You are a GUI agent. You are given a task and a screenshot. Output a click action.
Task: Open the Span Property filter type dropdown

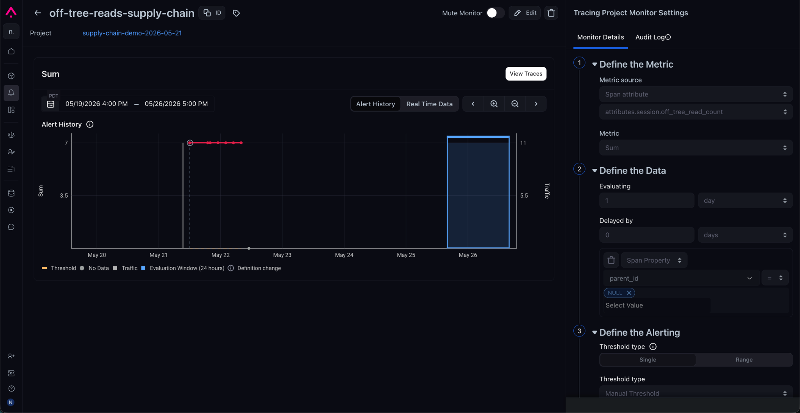coord(654,260)
